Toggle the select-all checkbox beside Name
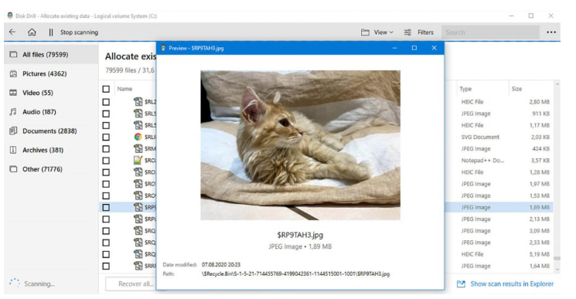Image resolution: width=576 pixels, height=299 pixels. click(x=106, y=89)
